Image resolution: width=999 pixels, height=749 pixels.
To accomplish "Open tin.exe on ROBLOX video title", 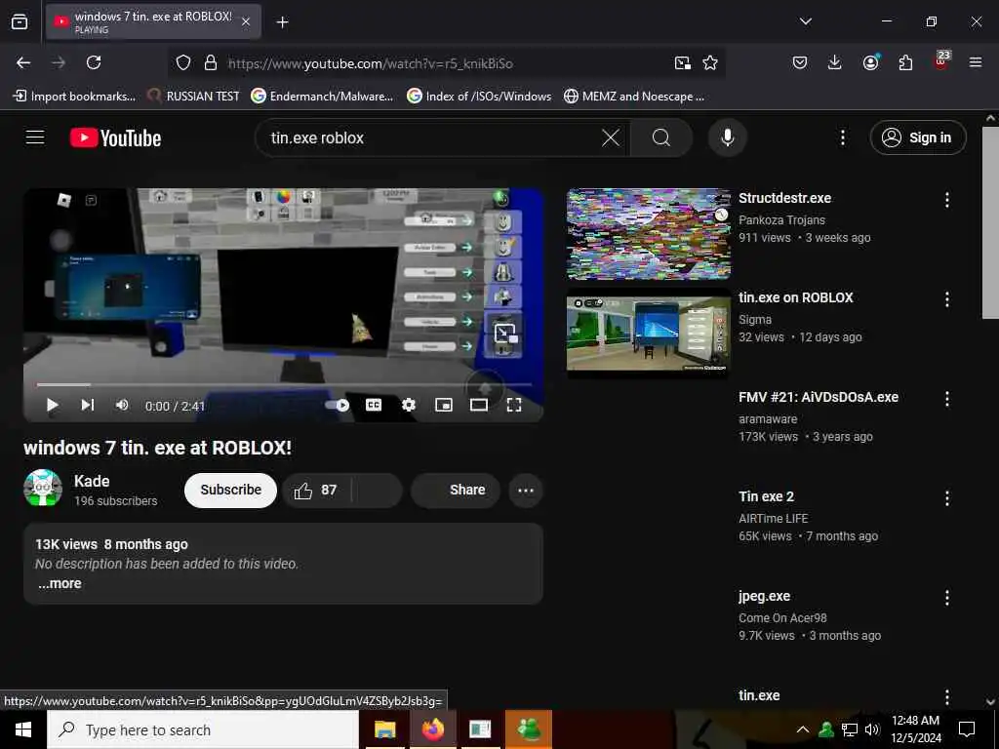I will (796, 297).
